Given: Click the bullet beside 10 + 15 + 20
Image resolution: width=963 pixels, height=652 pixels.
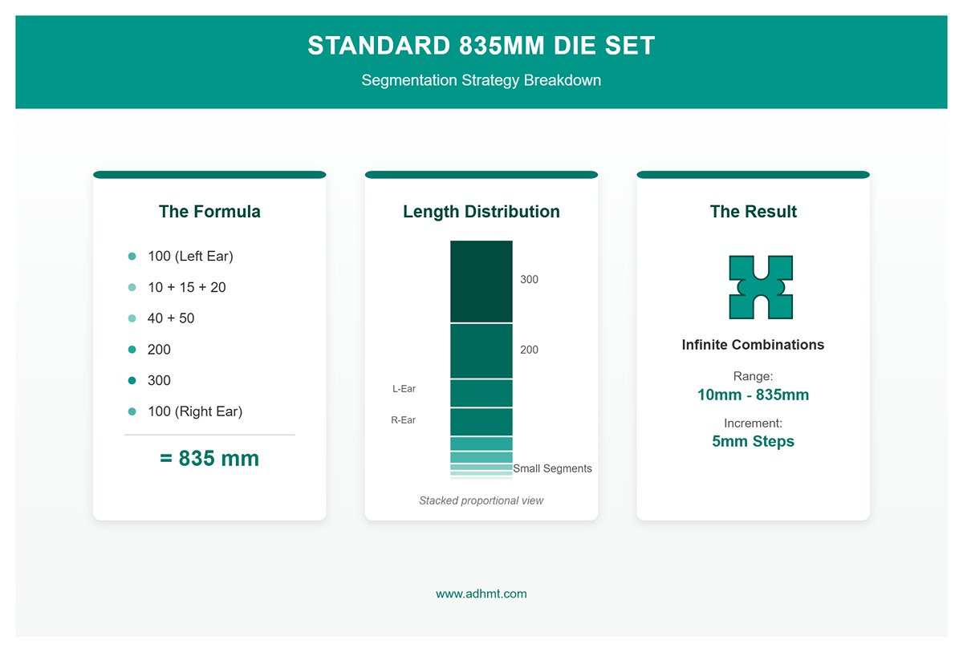Looking at the screenshot, I should pos(132,287).
